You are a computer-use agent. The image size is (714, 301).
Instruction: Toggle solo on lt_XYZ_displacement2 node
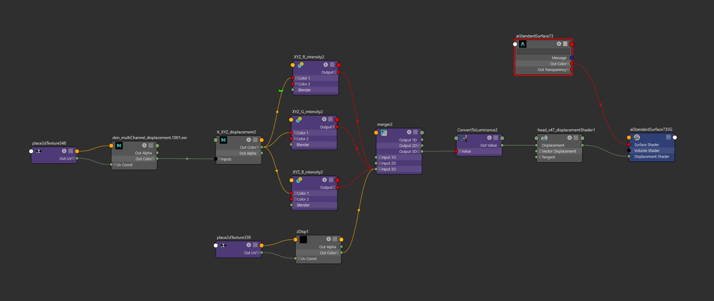coord(249,140)
